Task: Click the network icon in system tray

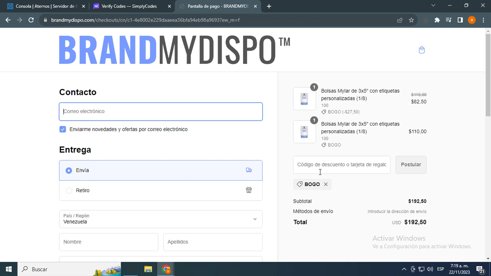Action: (x=421, y=269)
